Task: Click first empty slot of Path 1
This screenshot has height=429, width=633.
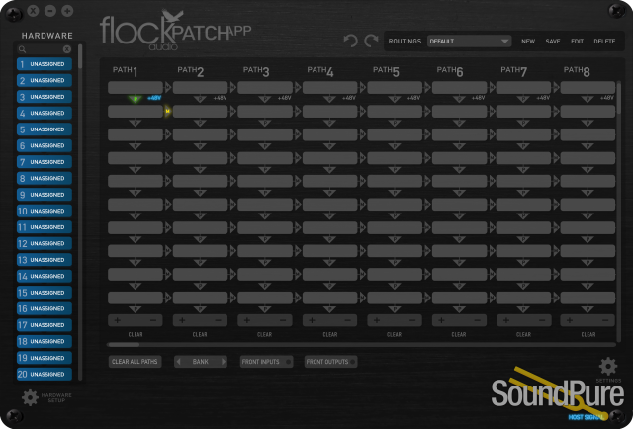Action: 136,88
